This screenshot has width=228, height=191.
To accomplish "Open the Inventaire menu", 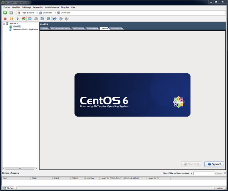I will [38, 8].
